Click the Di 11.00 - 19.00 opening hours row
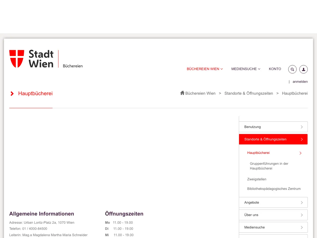Image resolution: width=317 pixels, height=238 pixels. [x=119, y=229]
